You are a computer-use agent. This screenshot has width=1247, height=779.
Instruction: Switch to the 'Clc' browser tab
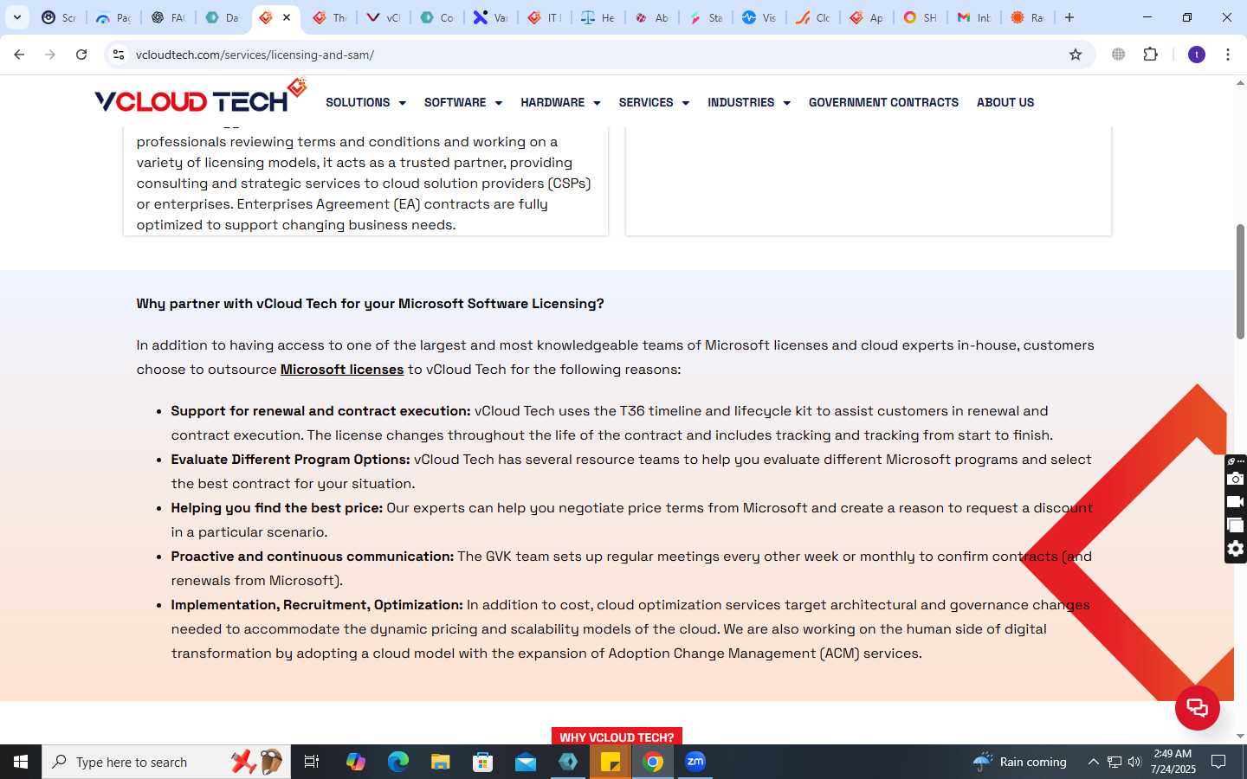[x=812, y=17]
